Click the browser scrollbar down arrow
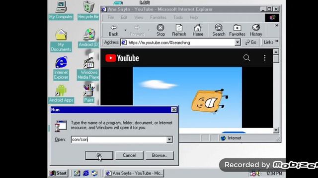318x178 pixels. (x=276, y=130)
